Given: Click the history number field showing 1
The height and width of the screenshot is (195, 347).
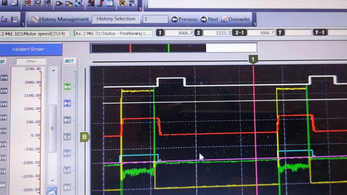Looking at the screenshot, I should (155, 19).
